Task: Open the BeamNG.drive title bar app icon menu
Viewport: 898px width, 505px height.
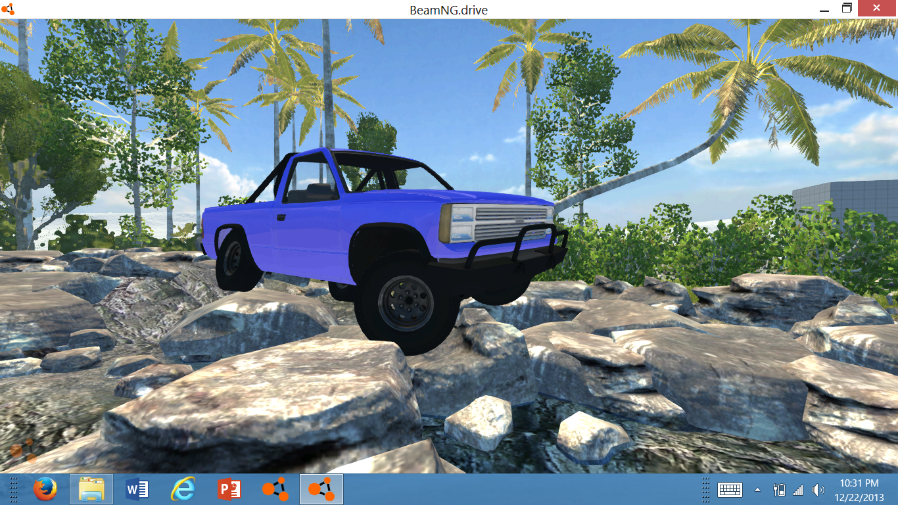Action: click(x=7, y=9)
